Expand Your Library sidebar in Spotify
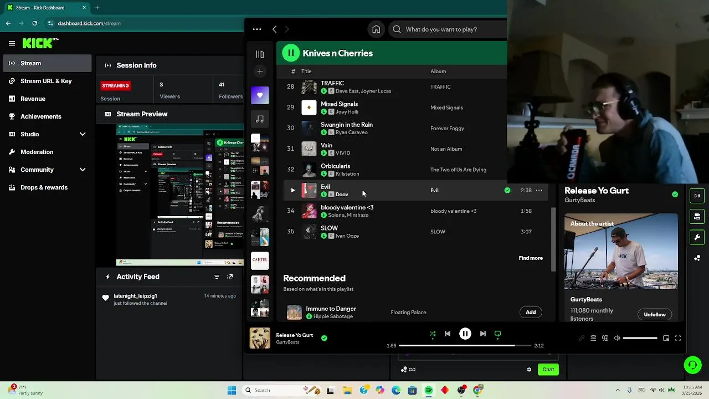 tap(260, 54)
